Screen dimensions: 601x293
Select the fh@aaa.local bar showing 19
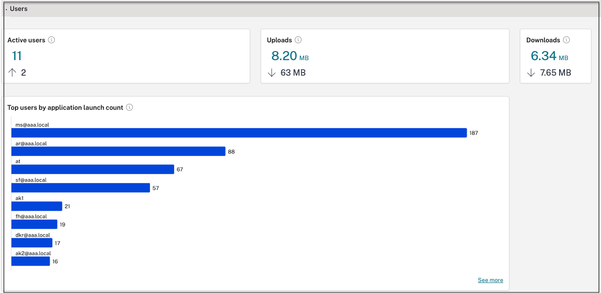pos(34,224)
